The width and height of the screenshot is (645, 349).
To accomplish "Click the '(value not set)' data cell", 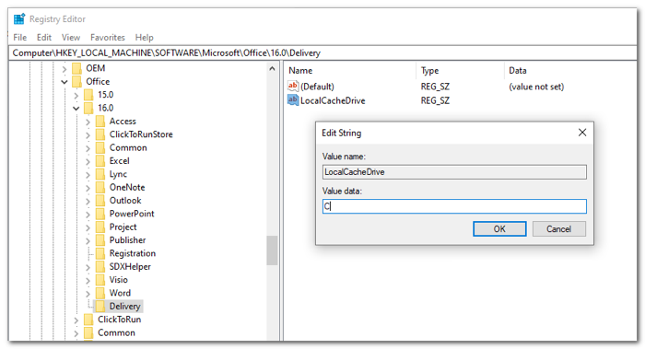I will point(536,87).
